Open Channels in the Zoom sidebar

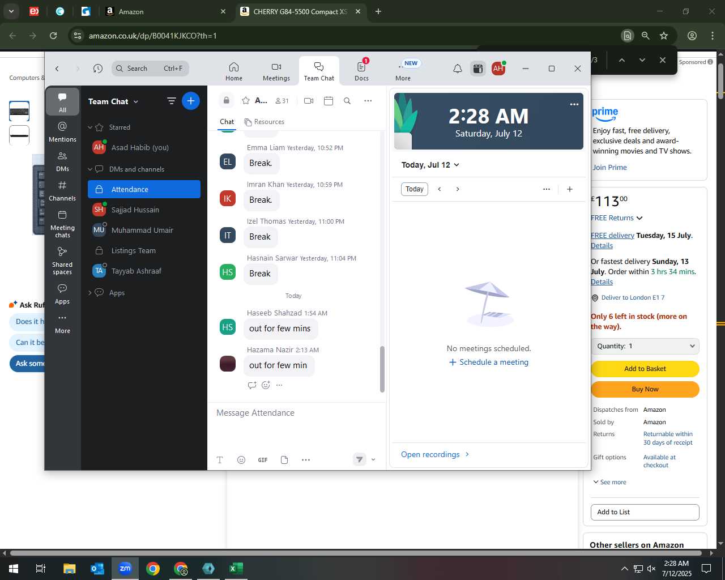(x=62, y=190)
